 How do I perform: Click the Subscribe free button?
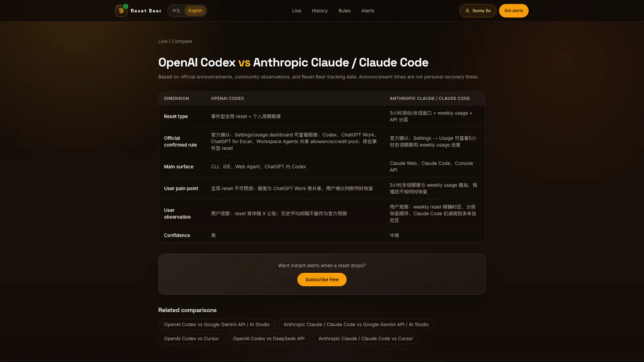click(322, 280)
